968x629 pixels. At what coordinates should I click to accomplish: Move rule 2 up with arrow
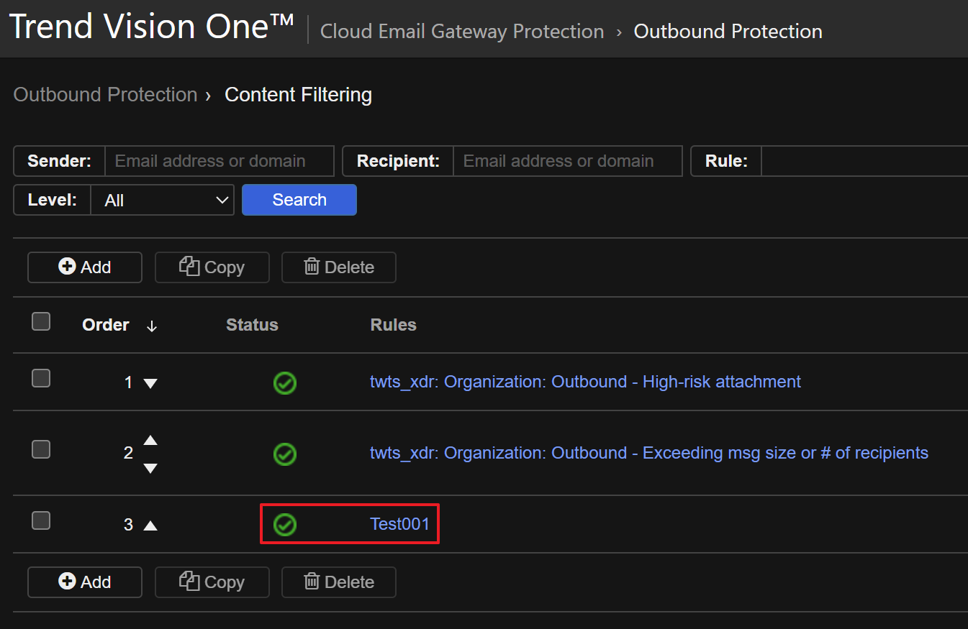(150, 440)
